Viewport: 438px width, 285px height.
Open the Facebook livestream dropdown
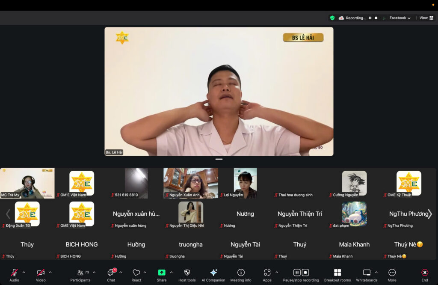coord(400,18)
